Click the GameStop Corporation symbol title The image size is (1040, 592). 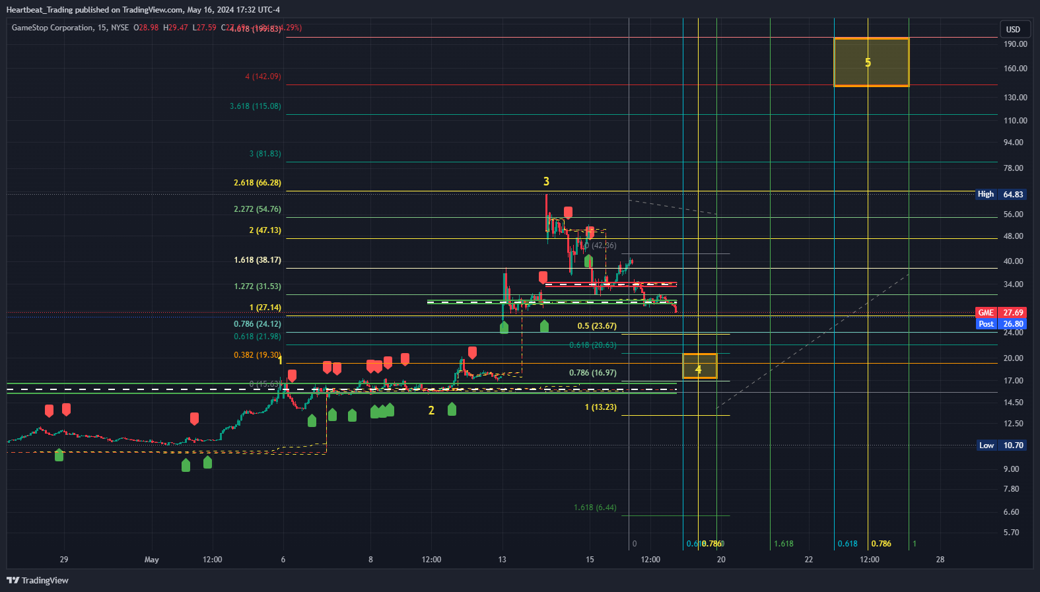[x=53, y=28]
